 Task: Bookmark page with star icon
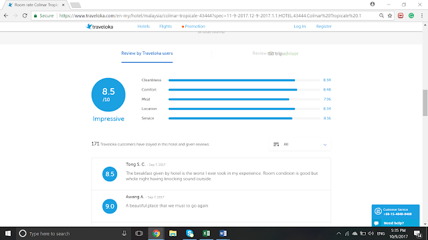click(390, 16)
